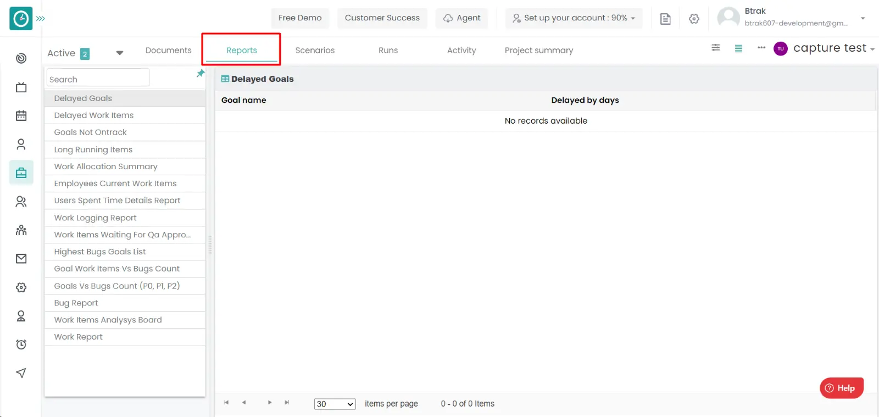Open the items per page dropdown

pos(335,404)
